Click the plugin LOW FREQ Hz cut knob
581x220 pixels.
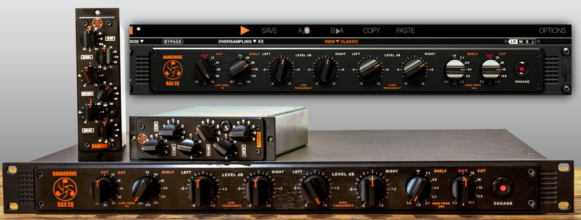(x=205, y=69)
